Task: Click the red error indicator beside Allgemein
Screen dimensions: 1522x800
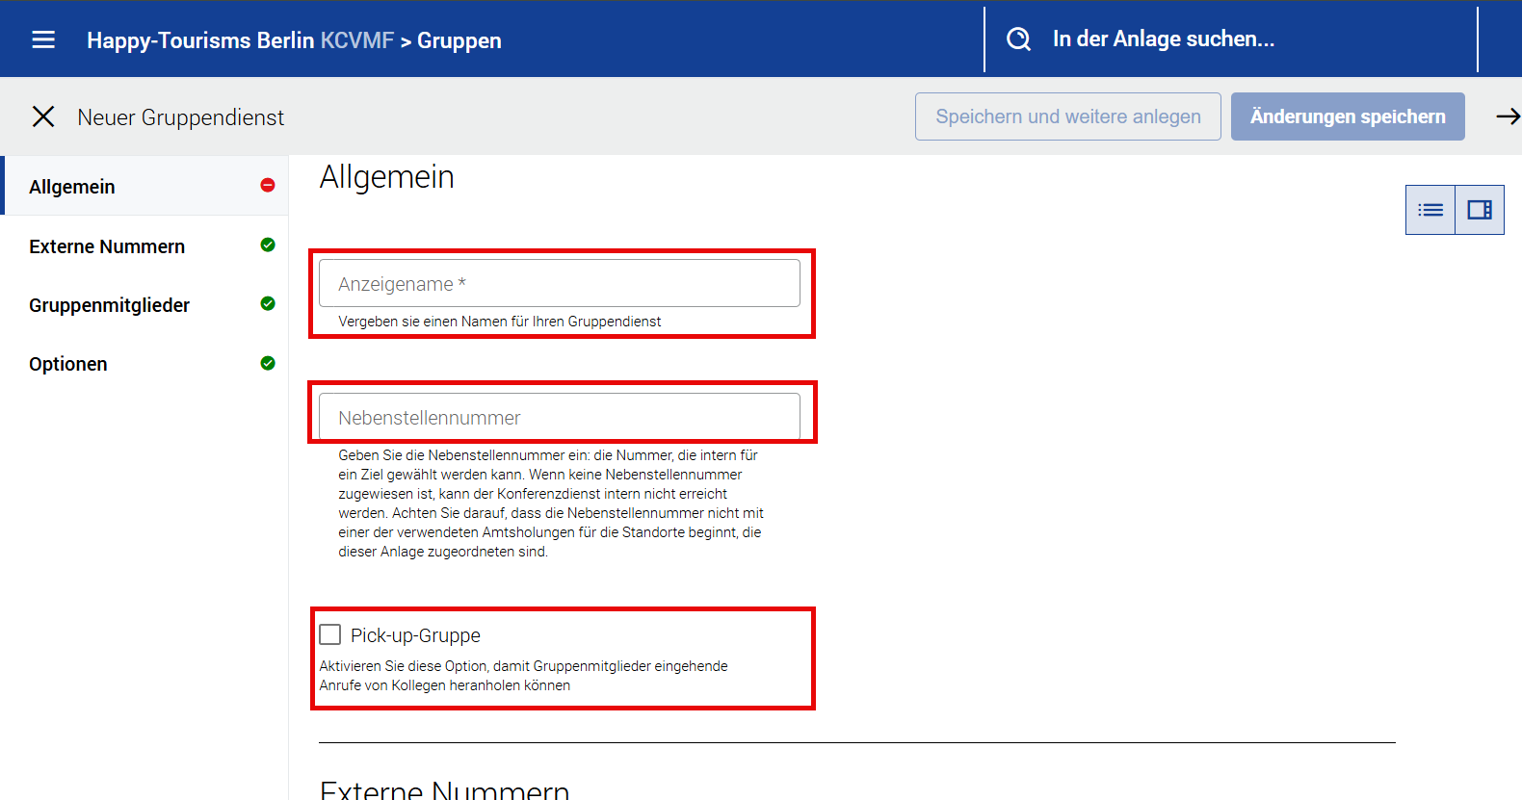Action: (x=268, y=185)
